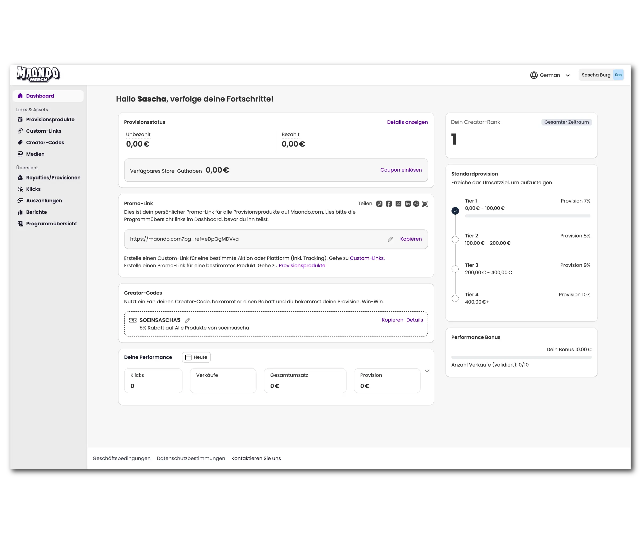Image resolution: width=641 pixels, height=534 pixels.
Task: Go to Creator-Codes in sidebar
Action: click(x=45, y=143)
